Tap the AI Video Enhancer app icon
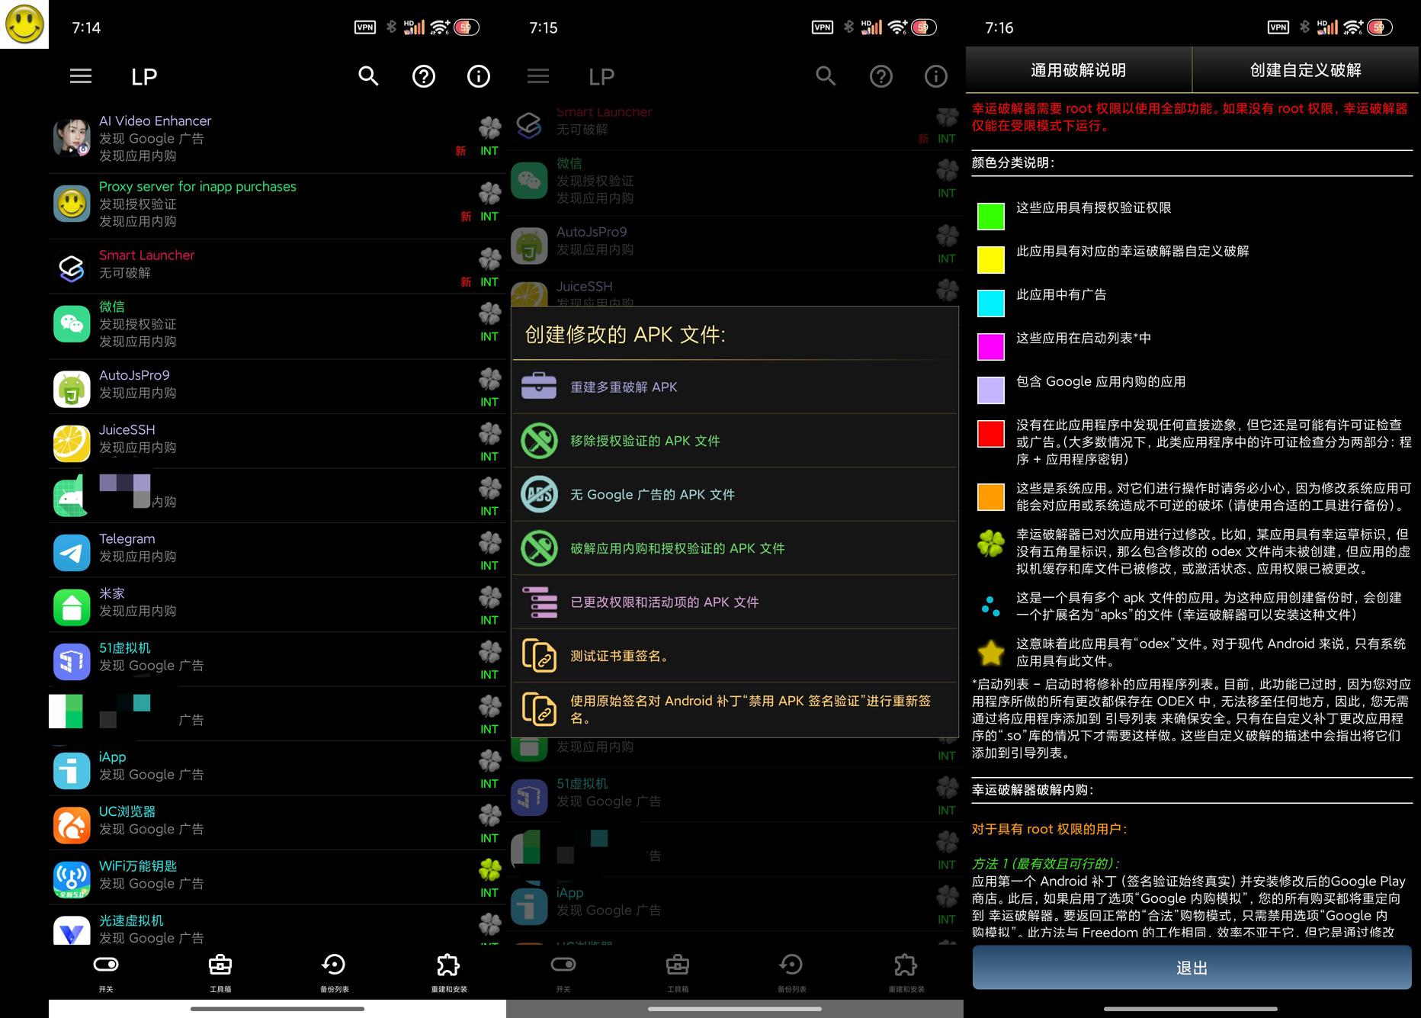 72,137
